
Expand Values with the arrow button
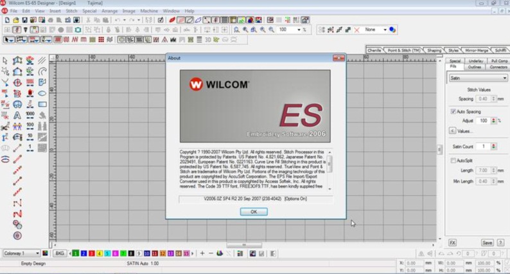(x=452, y=131)
